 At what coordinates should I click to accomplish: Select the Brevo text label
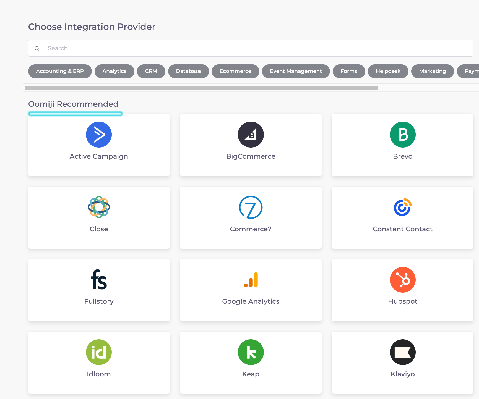coord(403,156)
